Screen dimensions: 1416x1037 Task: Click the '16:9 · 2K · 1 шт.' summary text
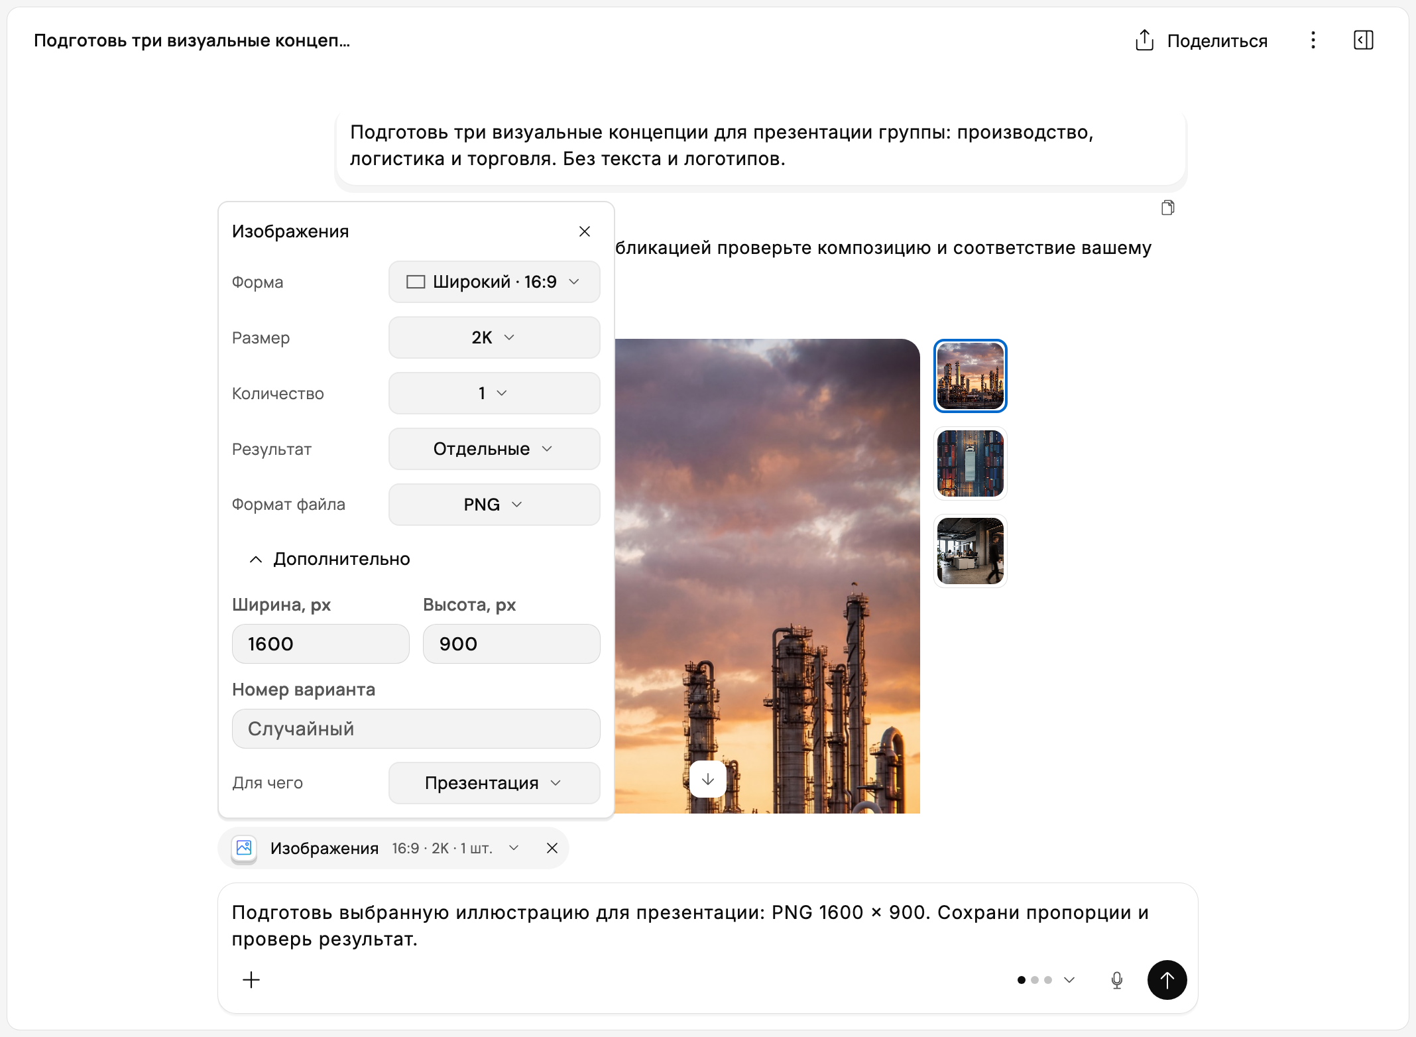442,848
